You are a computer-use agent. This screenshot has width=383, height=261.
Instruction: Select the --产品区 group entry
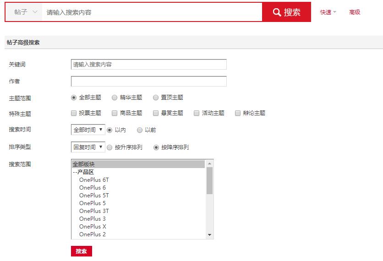pos(138,172)
